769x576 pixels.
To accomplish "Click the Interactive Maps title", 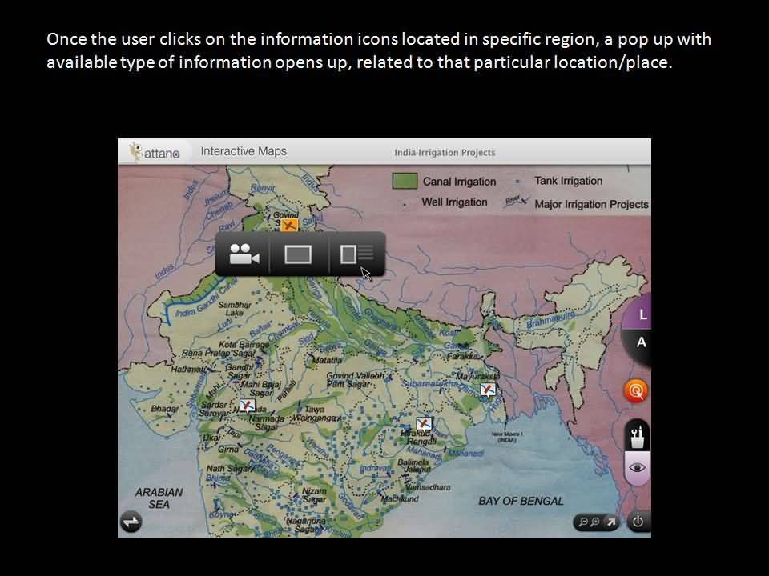I will tap(243, 151).
